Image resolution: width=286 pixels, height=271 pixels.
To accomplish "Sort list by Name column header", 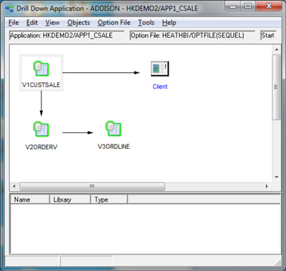I will (30, 199).
